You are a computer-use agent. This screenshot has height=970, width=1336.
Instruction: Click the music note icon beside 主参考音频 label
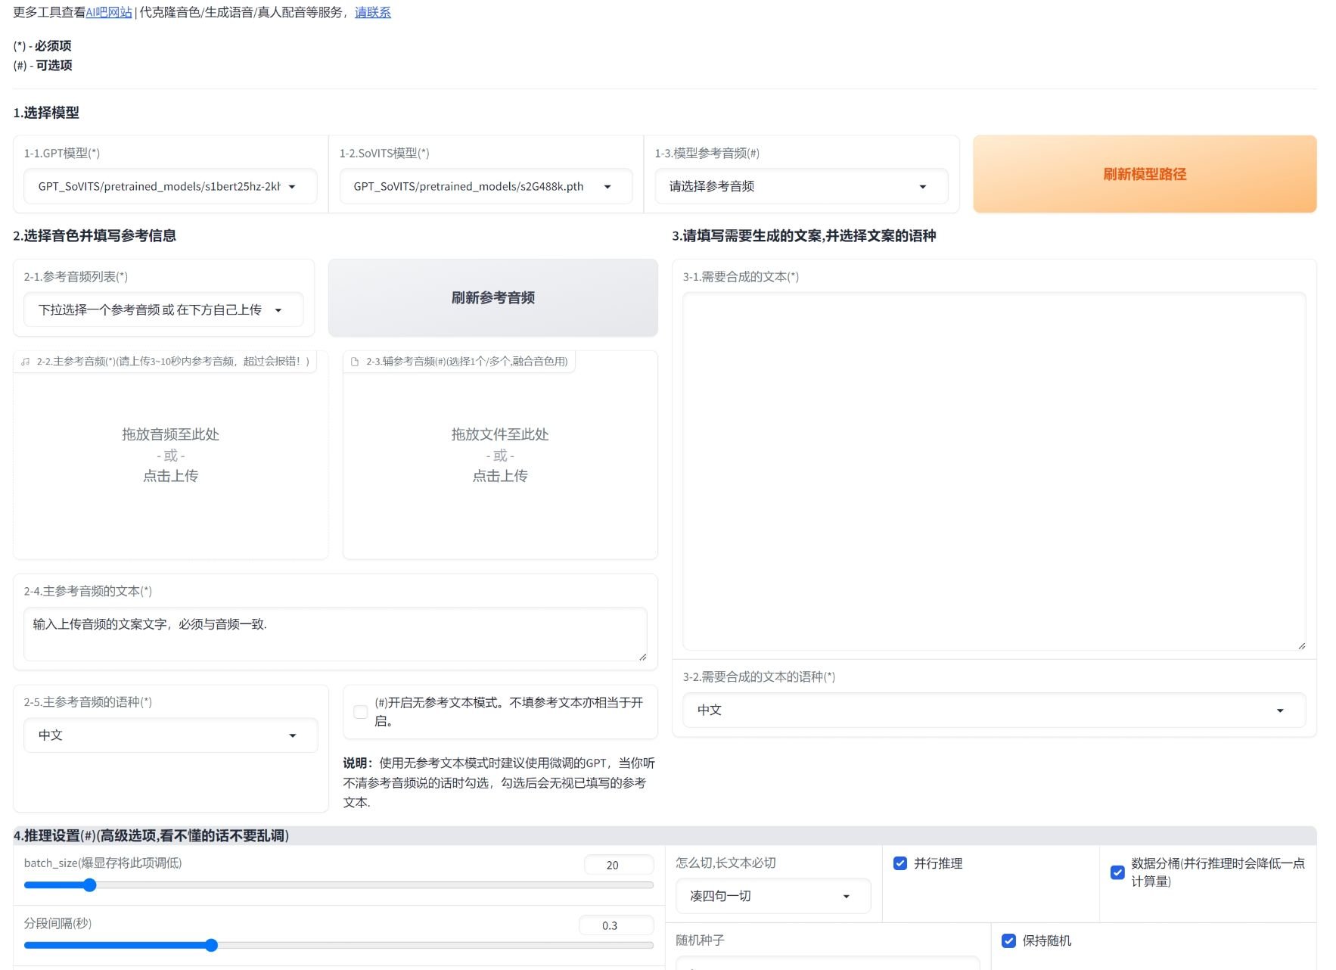pyautogui.click(x=25, y=362)
